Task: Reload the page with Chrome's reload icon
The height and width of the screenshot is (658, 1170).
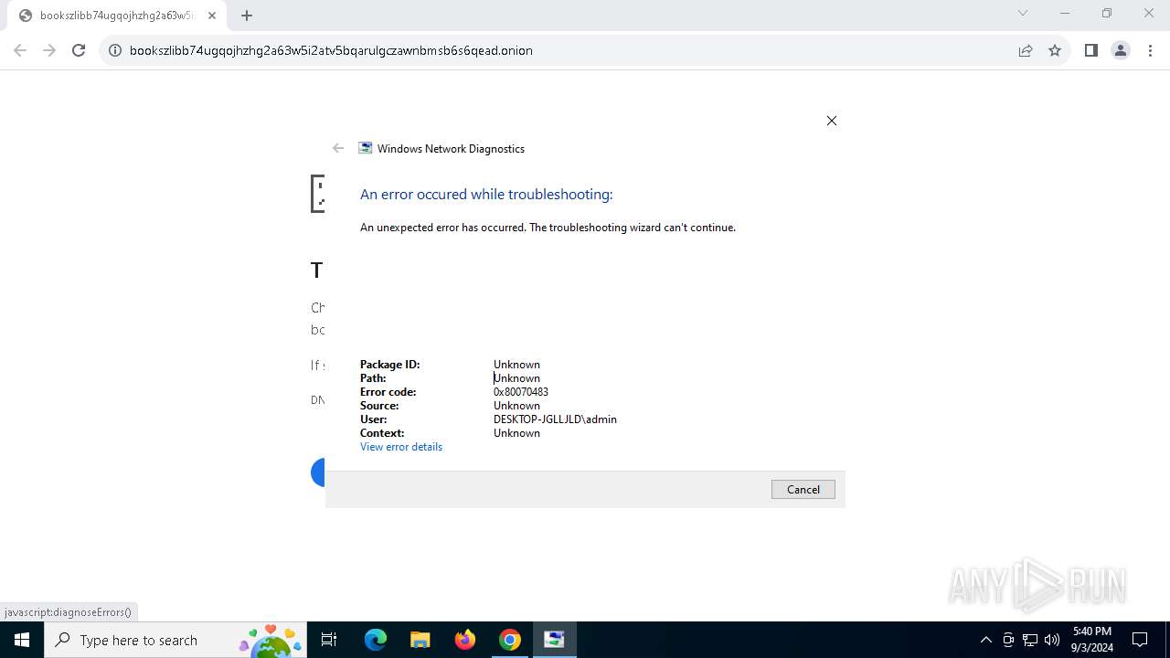Action: pyautogui.click(x=79, y=50)
